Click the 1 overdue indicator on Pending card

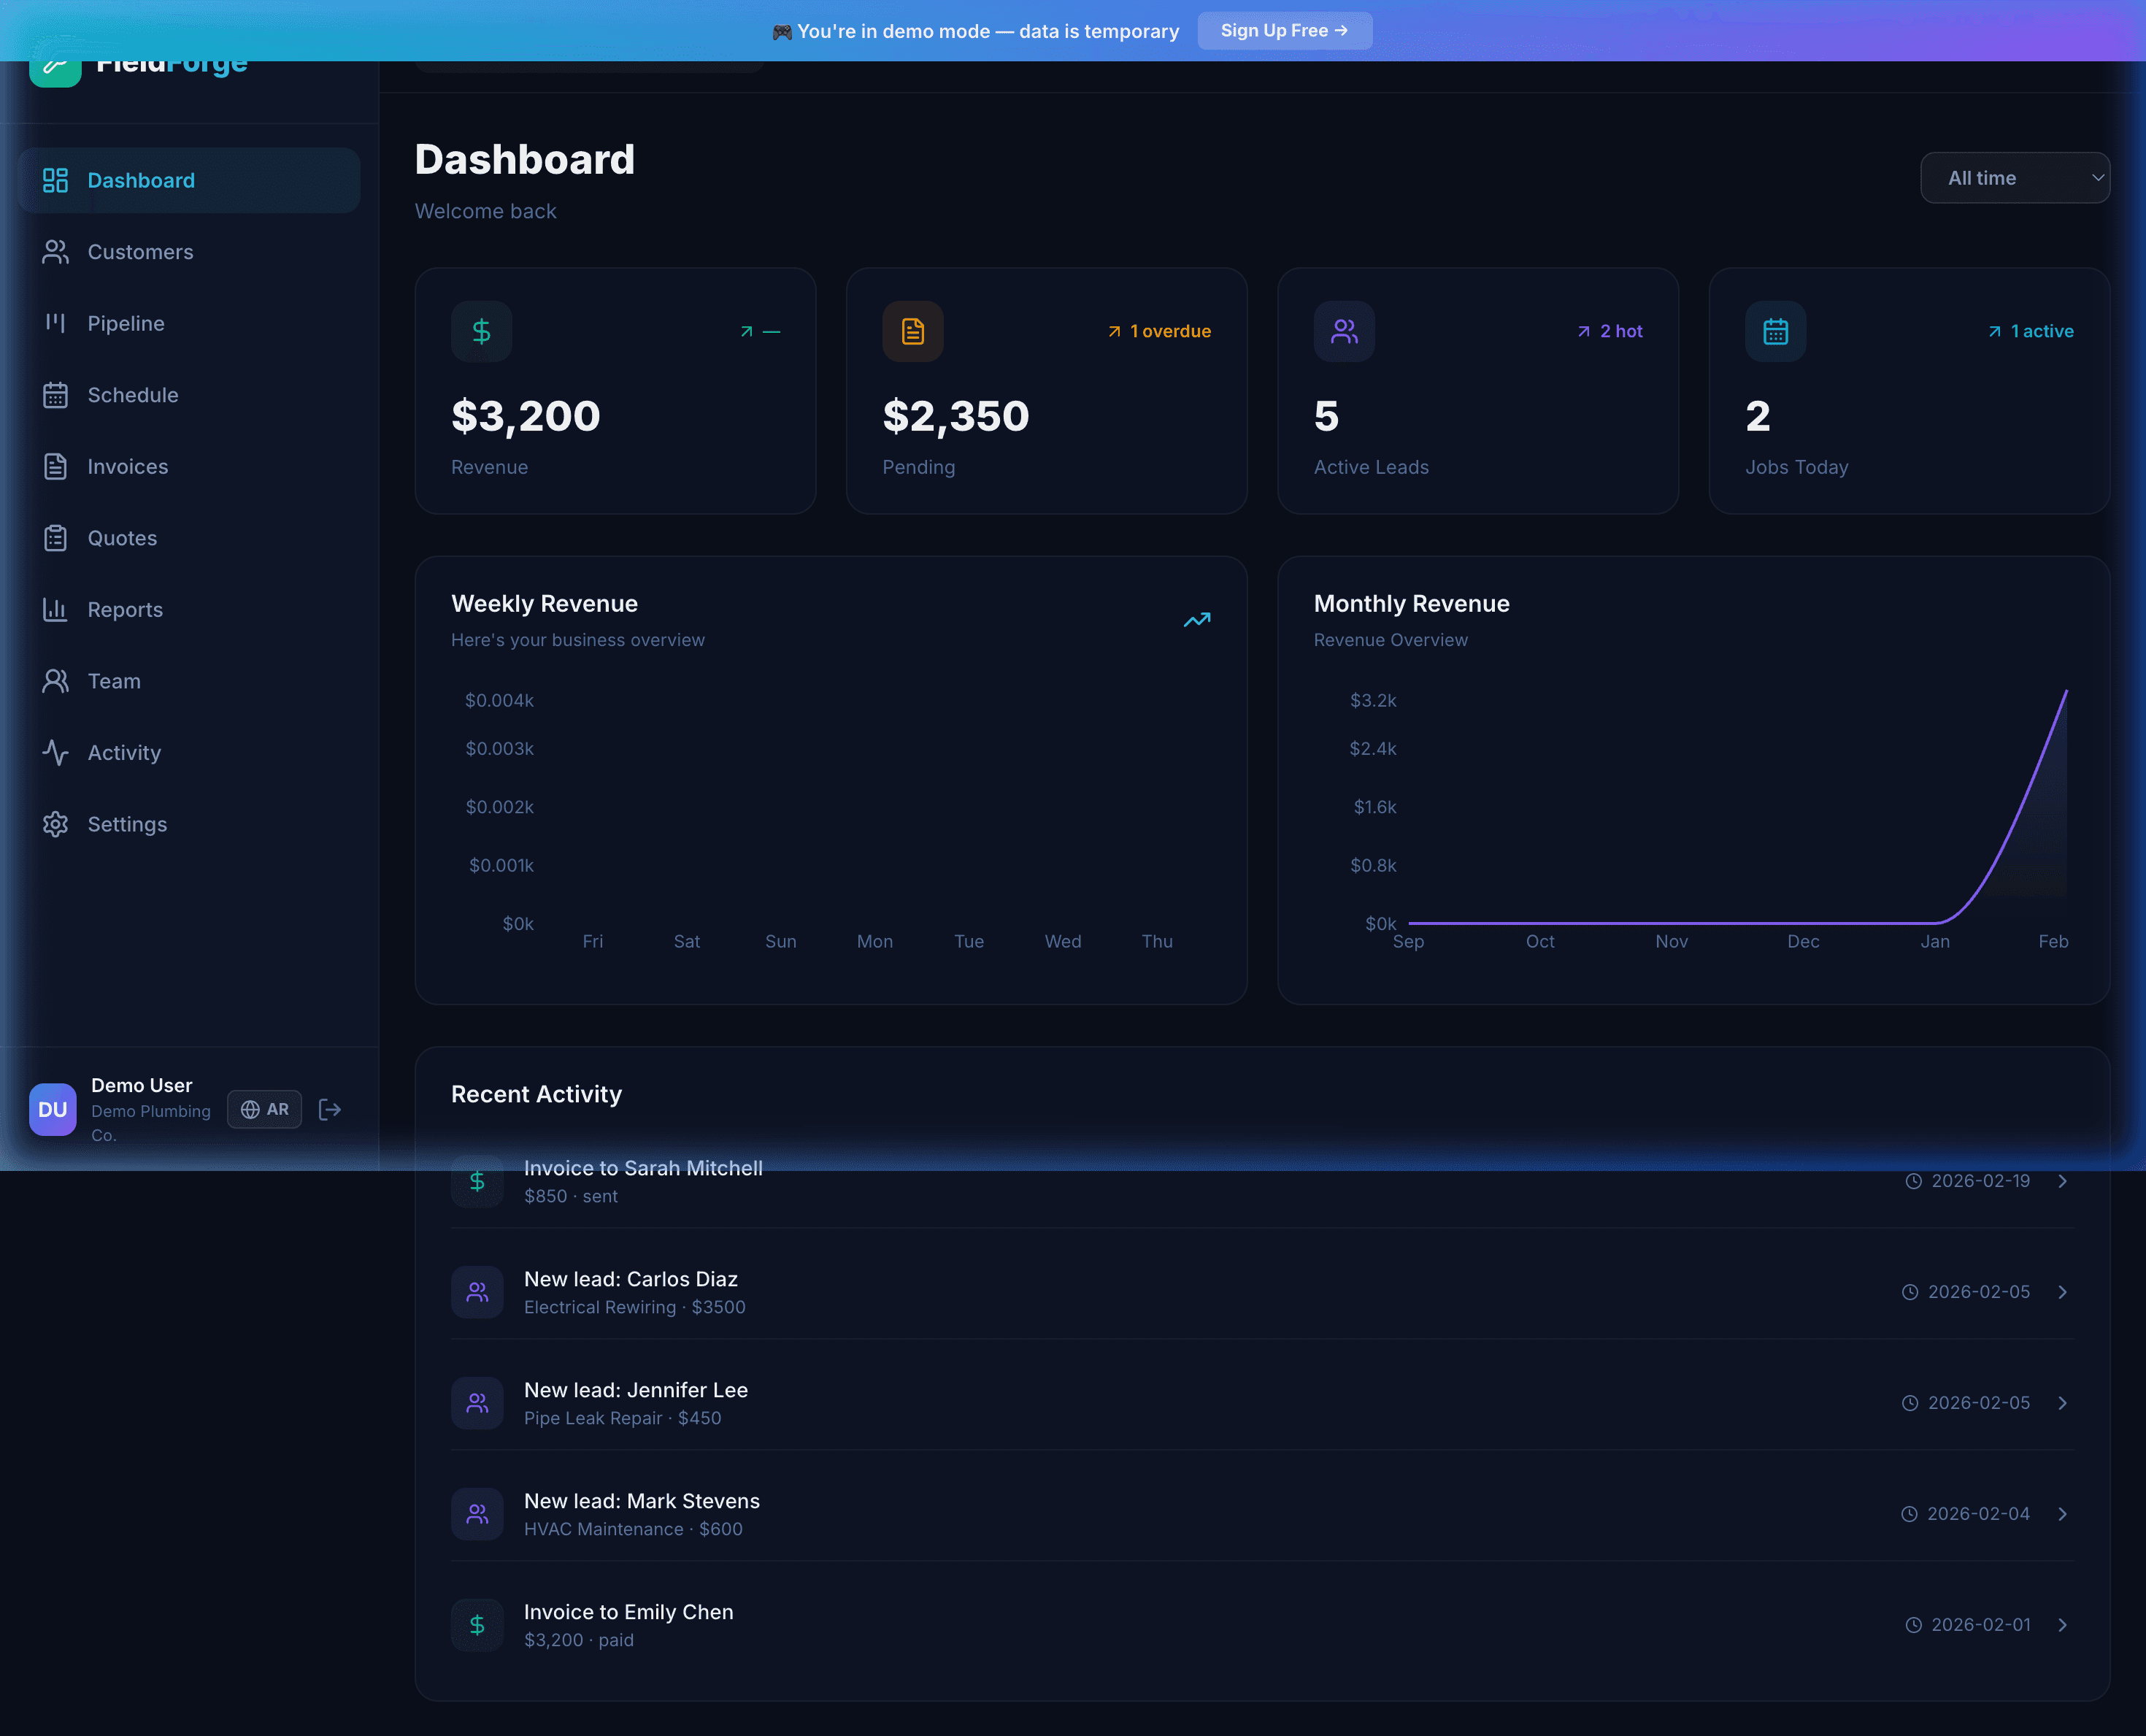[1158, 331]
